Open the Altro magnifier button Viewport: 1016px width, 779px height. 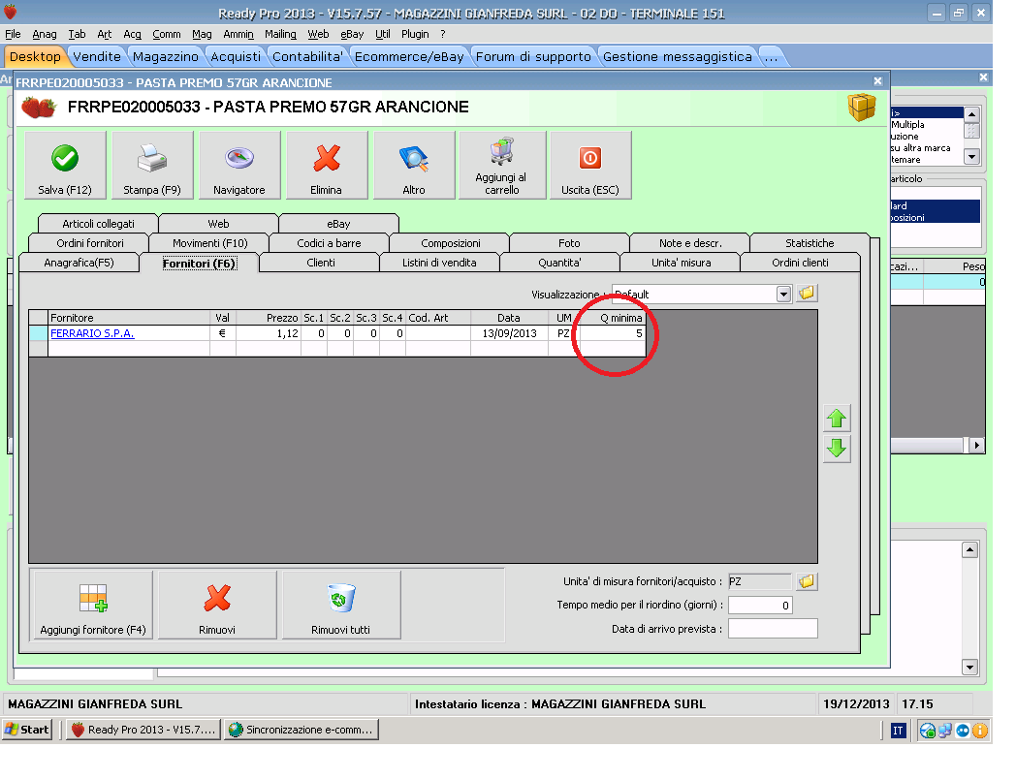(x=414, y=165)
